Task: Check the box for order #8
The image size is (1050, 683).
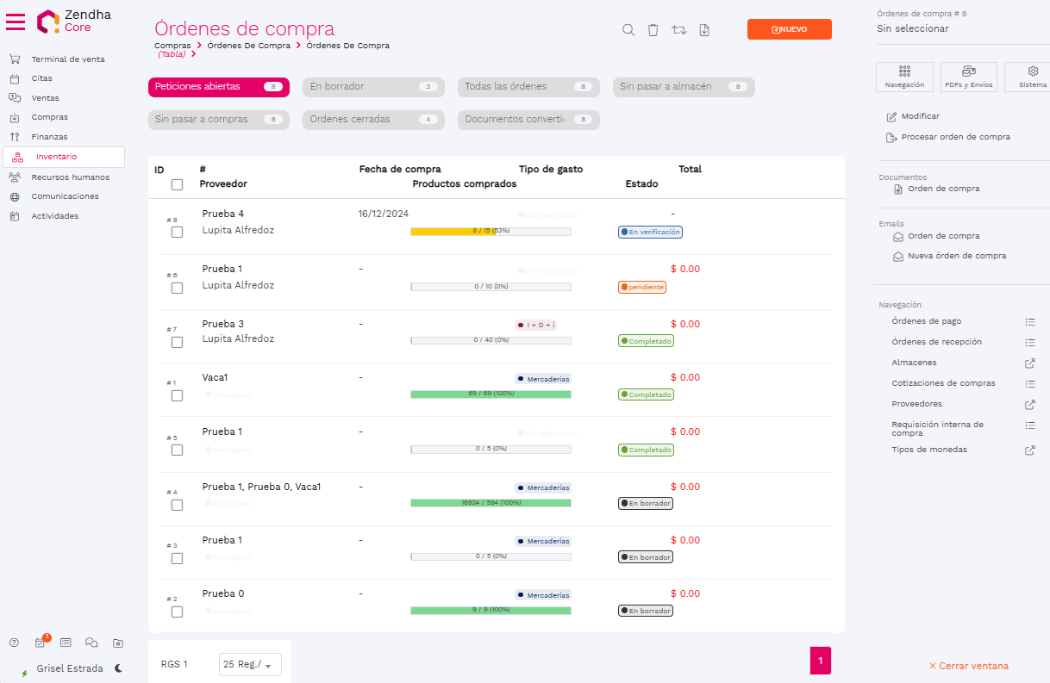Action: point(177,232)
